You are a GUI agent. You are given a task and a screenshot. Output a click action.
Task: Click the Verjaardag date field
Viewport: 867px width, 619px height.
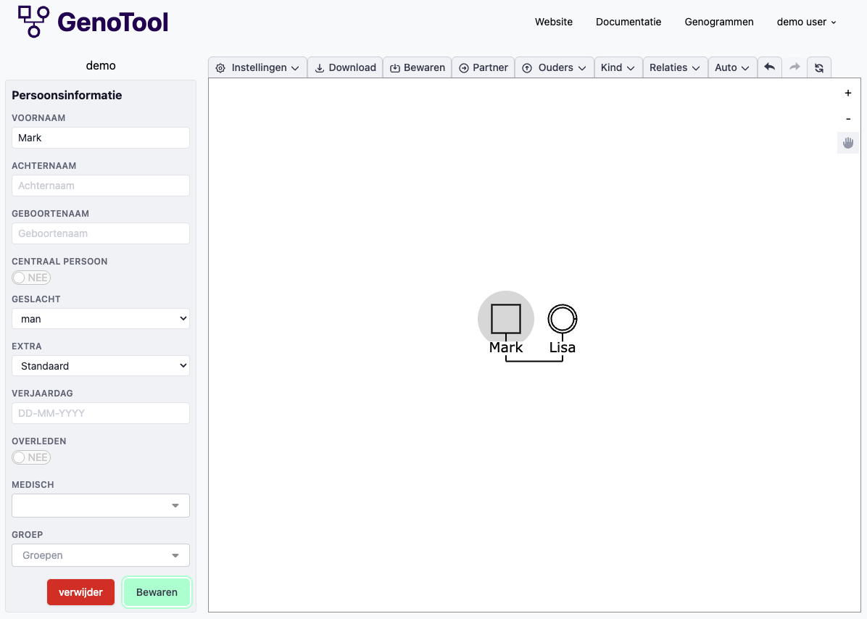tap(101, 413)
